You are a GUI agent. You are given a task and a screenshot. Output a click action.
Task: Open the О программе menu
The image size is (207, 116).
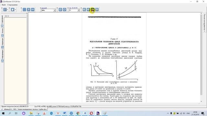pyautogui.click(x=12, y=5)
